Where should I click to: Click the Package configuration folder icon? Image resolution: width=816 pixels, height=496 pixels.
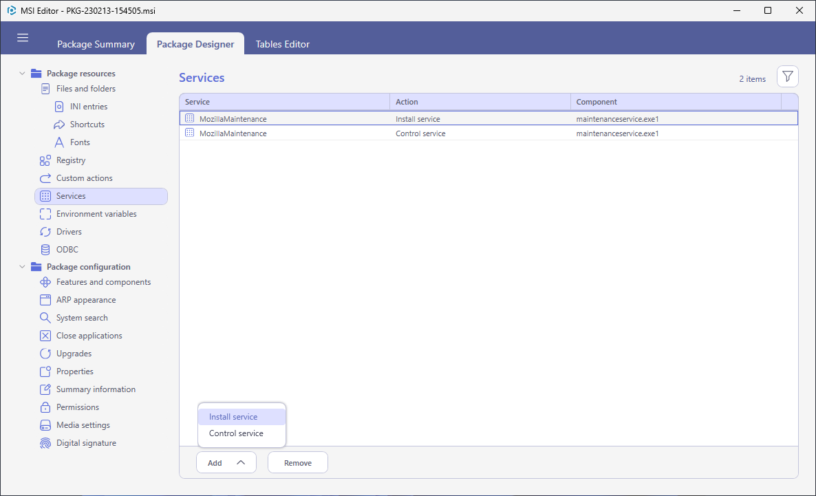36,266
